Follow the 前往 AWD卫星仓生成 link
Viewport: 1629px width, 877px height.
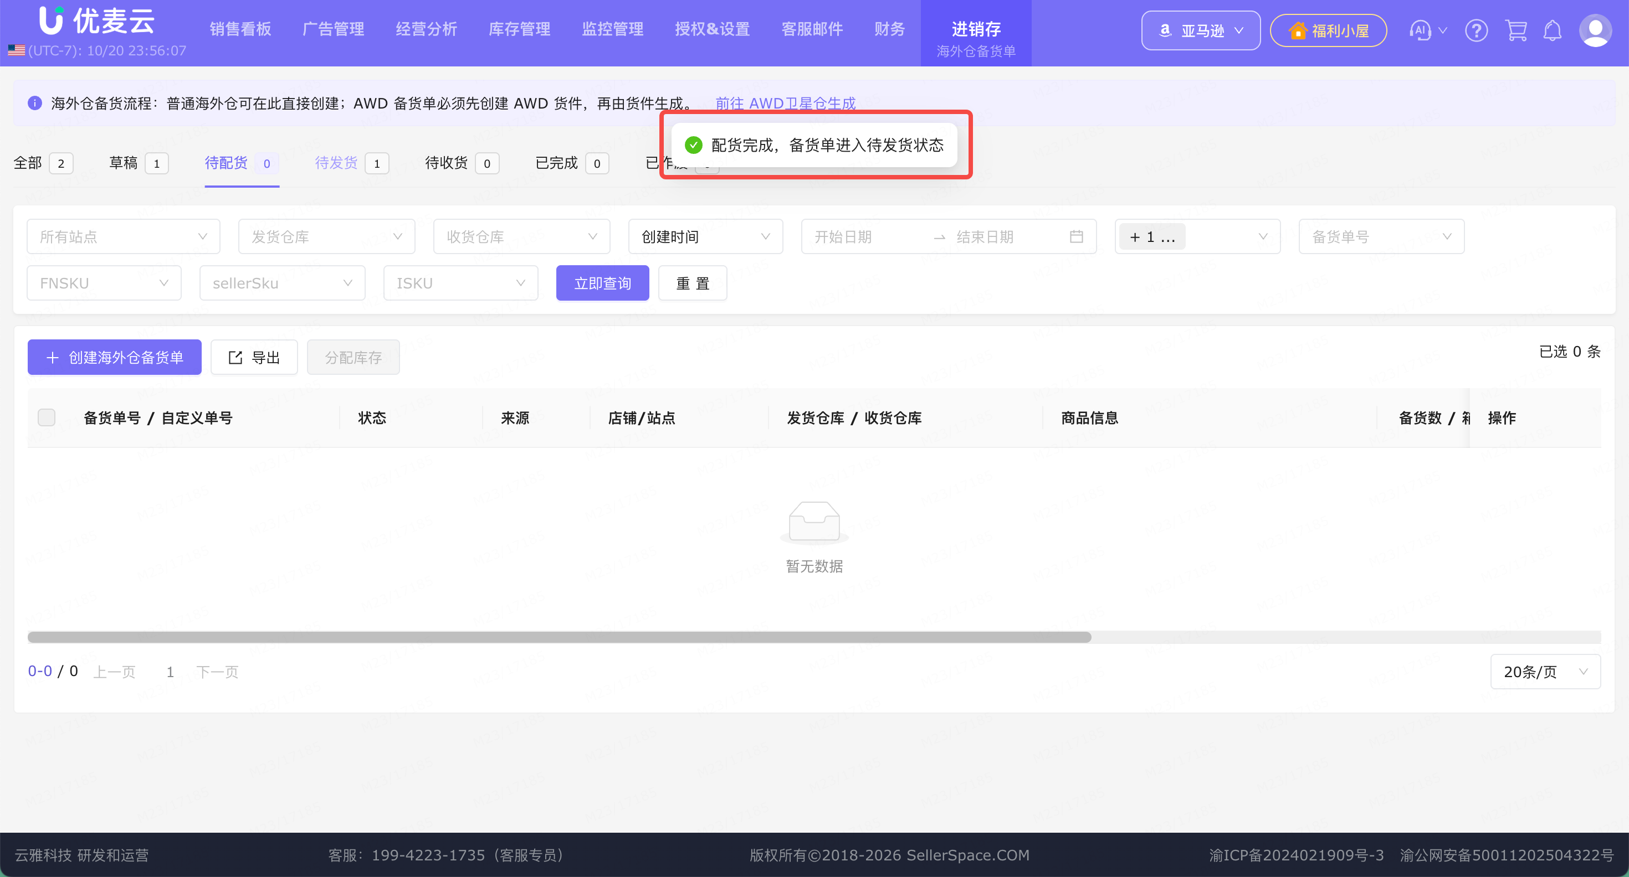point(786,103)
